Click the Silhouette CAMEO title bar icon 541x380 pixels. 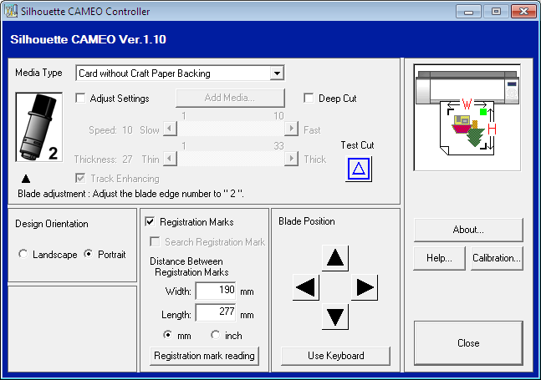click(x=11, y=11)
